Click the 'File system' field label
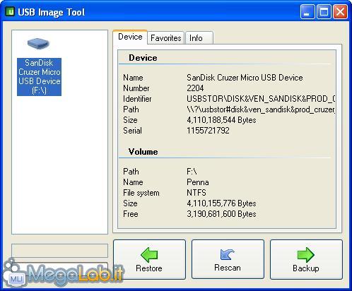 pyautogui.click(x=141, y=193)
